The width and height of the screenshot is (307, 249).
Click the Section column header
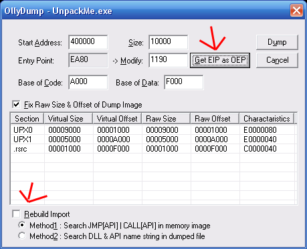point(27,119)
